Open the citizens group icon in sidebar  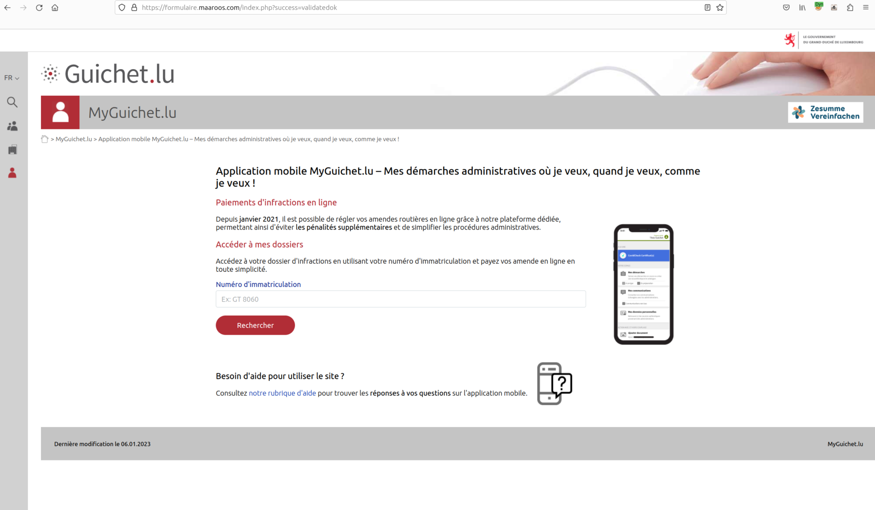click(x=12, y=126)
